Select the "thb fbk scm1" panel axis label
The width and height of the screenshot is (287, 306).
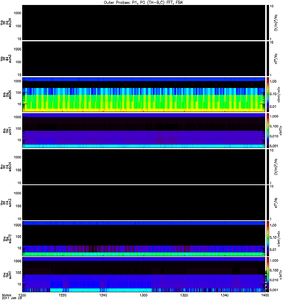point(7,131)
